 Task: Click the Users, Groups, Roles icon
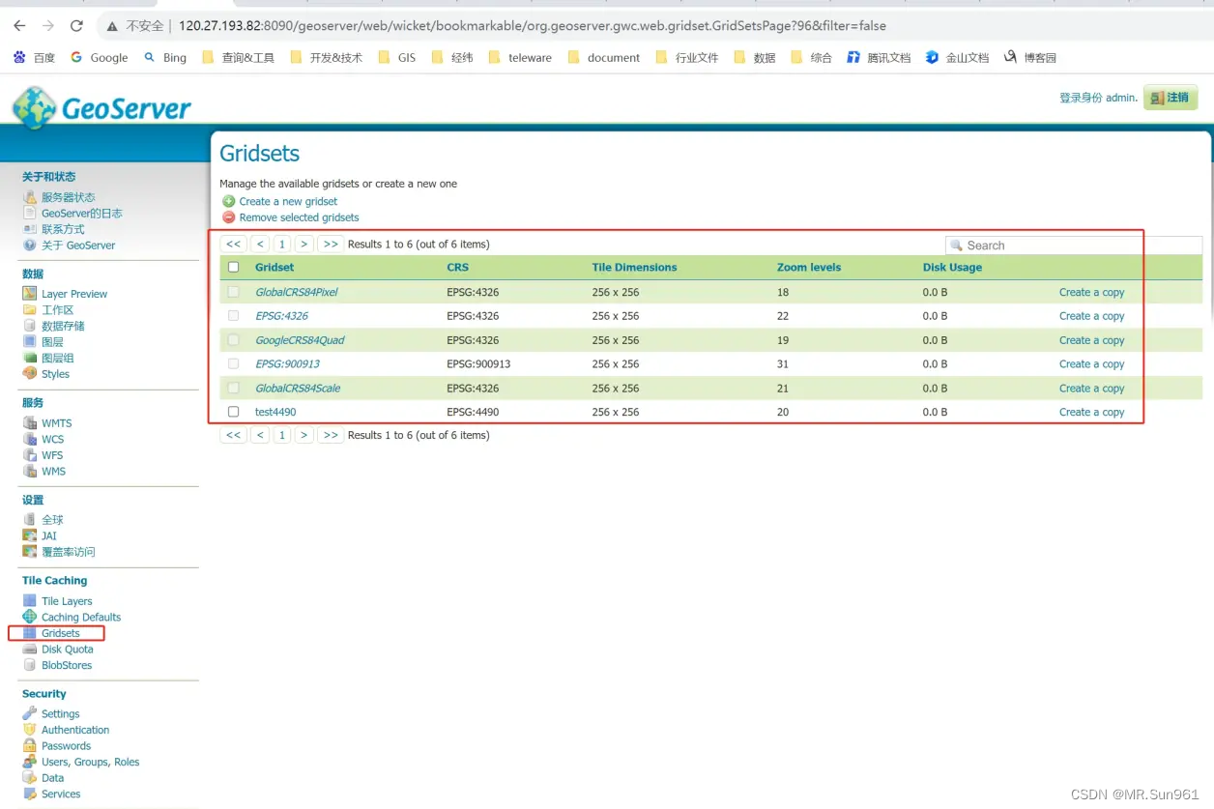(30, 762)
